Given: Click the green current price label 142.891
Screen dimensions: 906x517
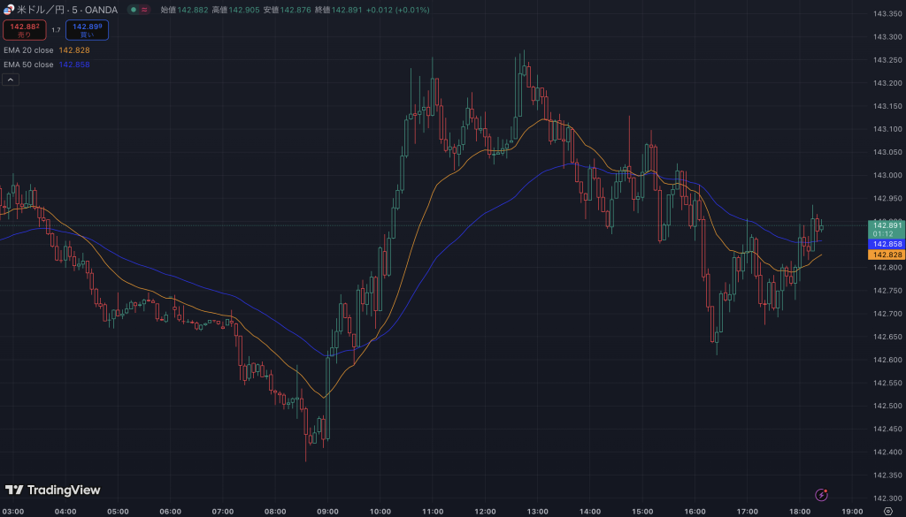Looking at the screenshot, I should pos(887,225).
